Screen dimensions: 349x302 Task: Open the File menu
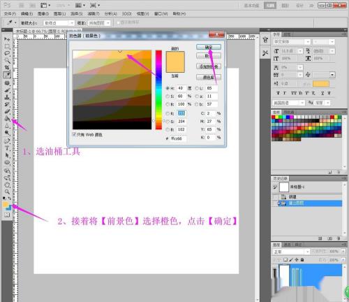click(x=10, y=14)
